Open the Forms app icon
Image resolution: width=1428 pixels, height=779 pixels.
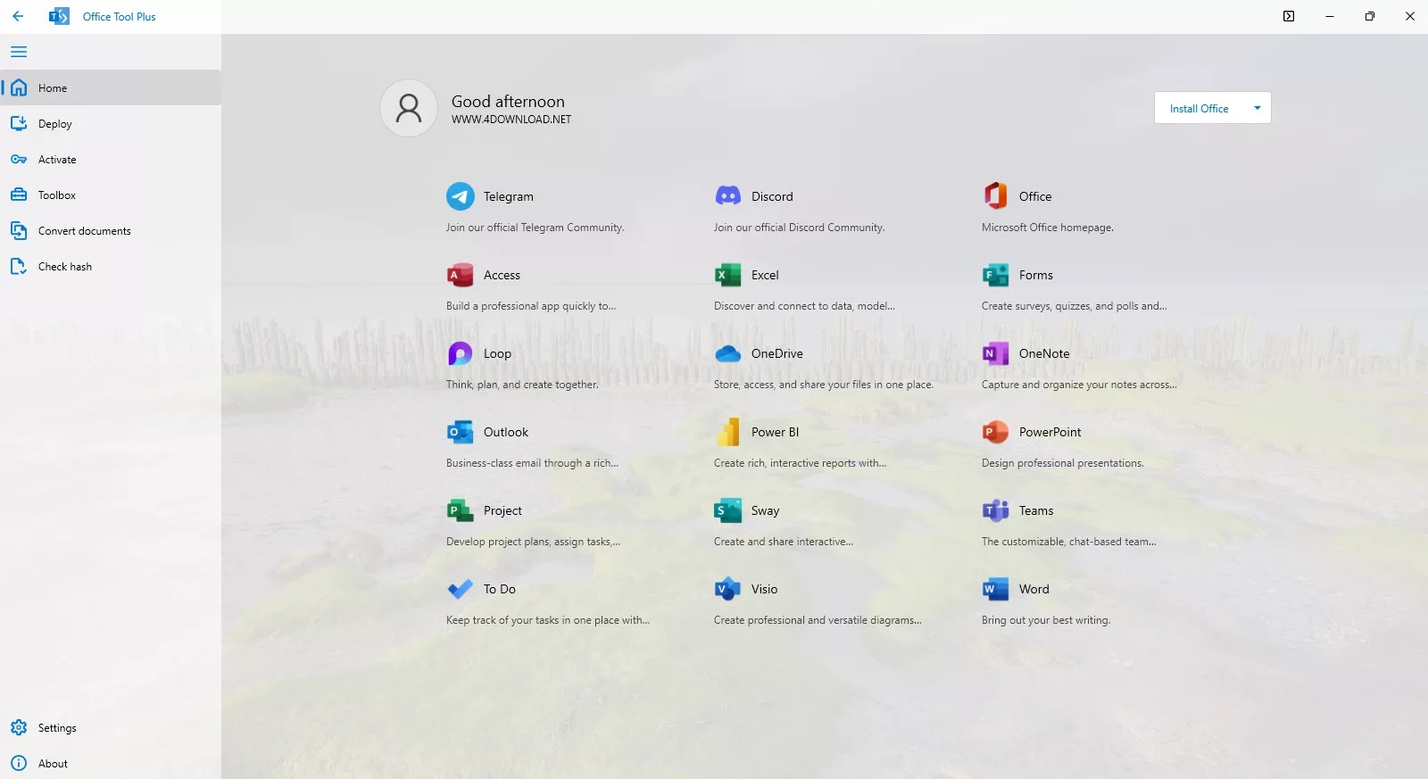(996, 275)
